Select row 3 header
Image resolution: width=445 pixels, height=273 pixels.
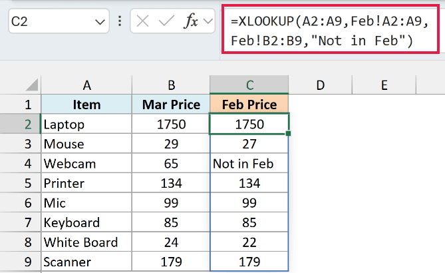point(21,144)
